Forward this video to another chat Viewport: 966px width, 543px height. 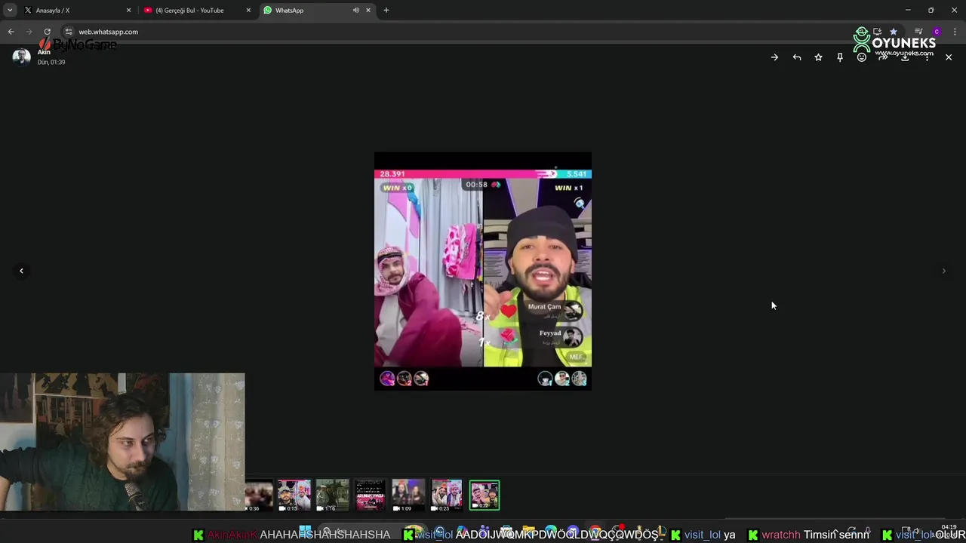point(883,57)
